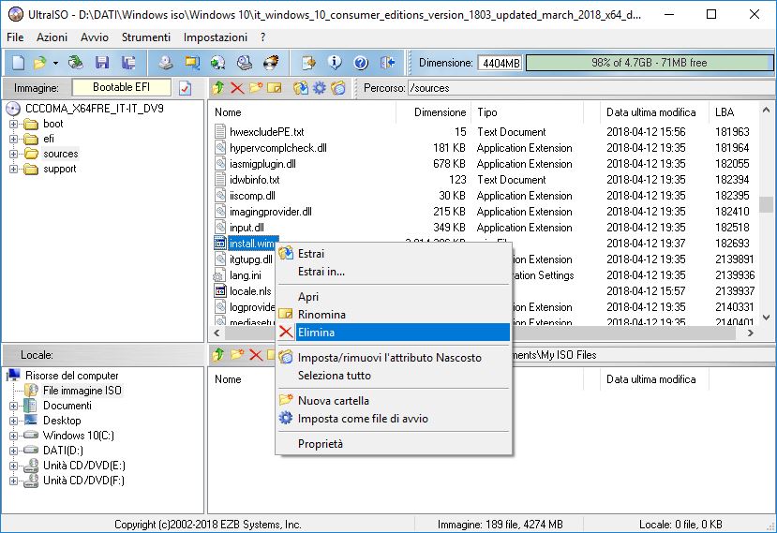
Task: Click the image pane Rename icon
Action: click(x=274, y=88)
